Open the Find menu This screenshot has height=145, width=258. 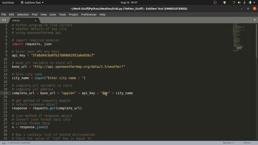35,14
